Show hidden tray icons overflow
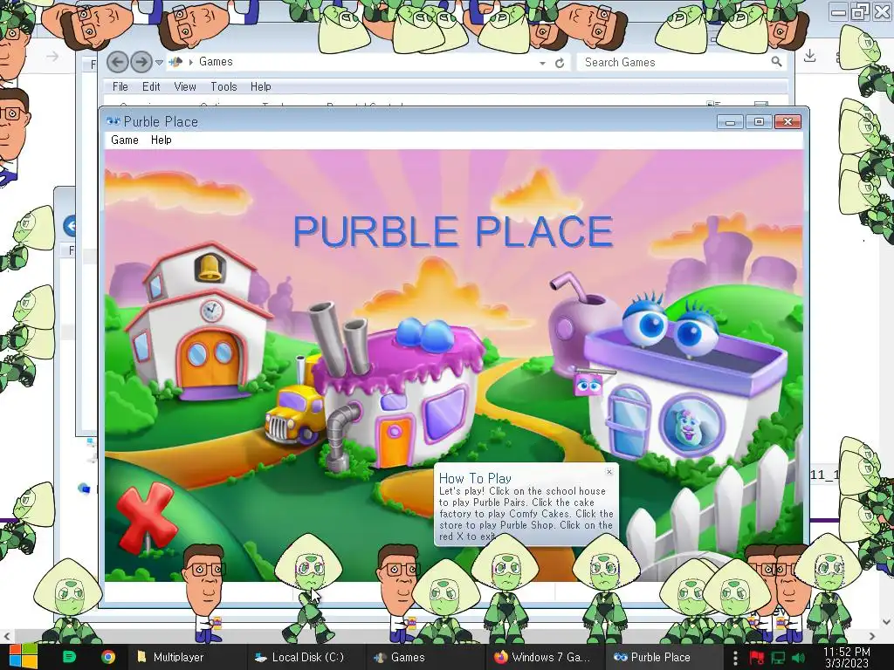 pyautogui.click(x=735, y=658)
